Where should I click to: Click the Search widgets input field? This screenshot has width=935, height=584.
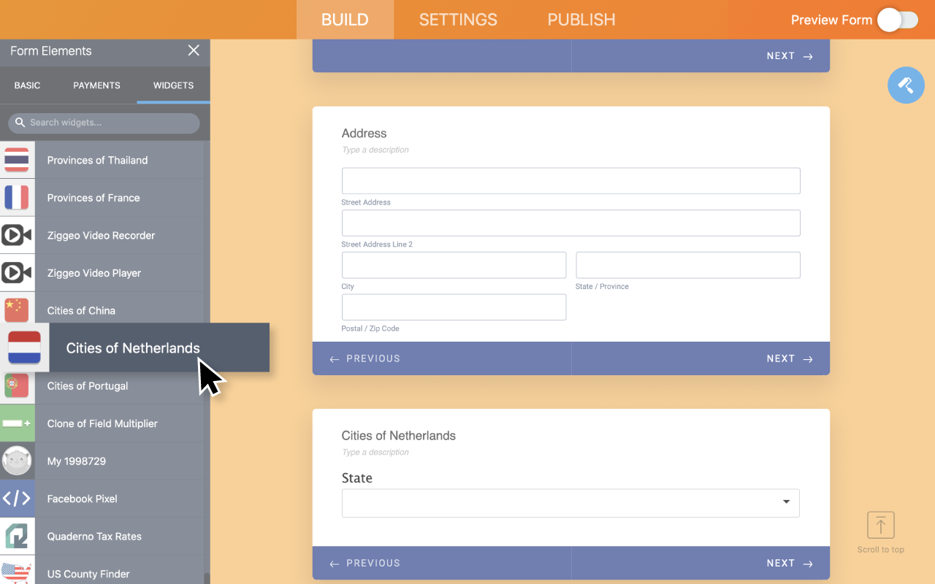104,123
